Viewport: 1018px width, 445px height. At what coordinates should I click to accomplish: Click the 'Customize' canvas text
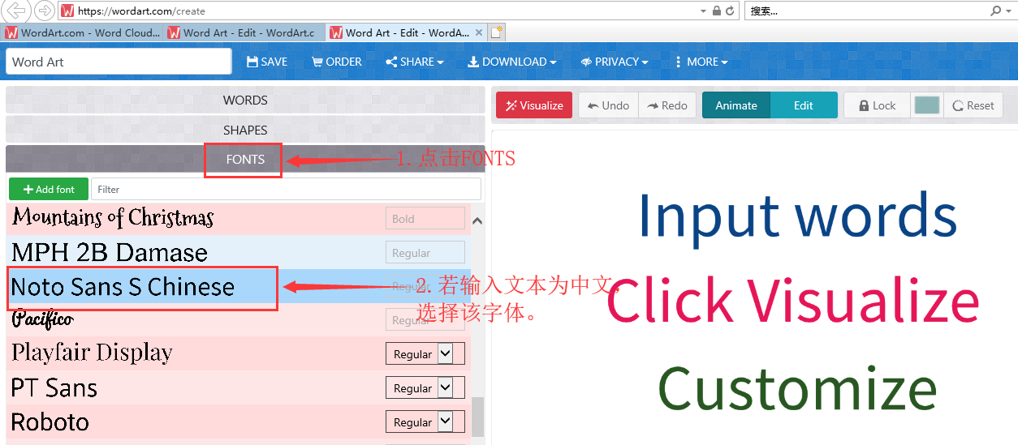tap(797, 387)
